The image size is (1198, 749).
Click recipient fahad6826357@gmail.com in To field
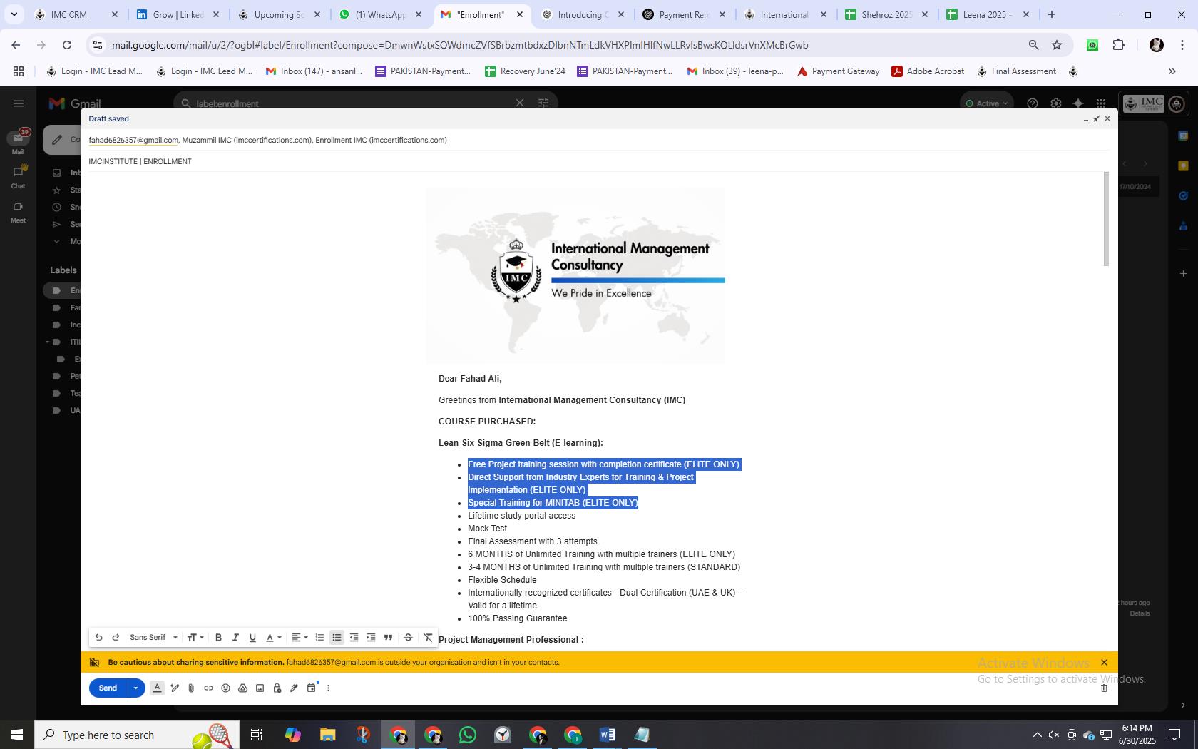coord(133,141)
